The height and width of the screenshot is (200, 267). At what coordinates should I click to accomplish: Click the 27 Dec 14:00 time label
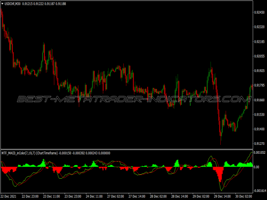(137, 196)
